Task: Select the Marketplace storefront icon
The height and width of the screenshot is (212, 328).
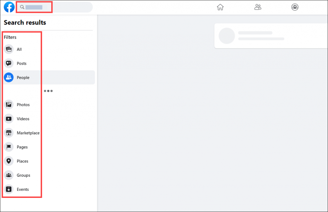Action: pos(9,133)
